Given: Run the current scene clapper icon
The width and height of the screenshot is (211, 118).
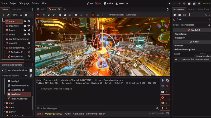Looking at the screenshot, I should click(189, 3).
